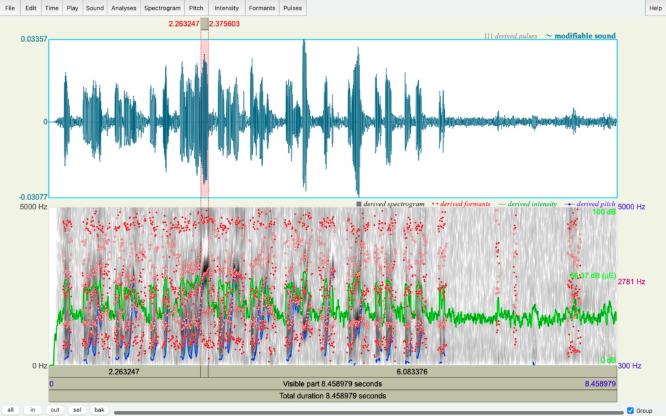Viewport: 666px width, 416px height.
Task: Open the Help menu
Action: (656, 8)
